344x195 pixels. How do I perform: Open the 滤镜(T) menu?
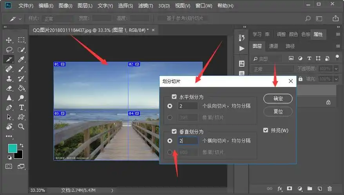pyautogui.click(x=146, y=6)
